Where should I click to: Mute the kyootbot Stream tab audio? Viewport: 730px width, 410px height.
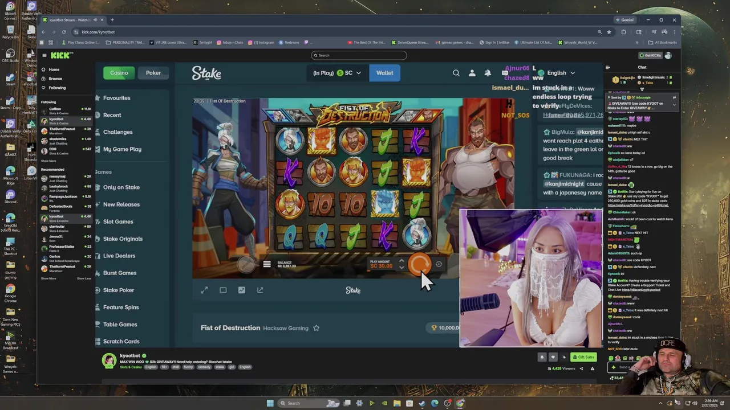pos(96,20)
